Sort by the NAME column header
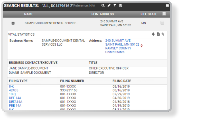 [29, 14]
